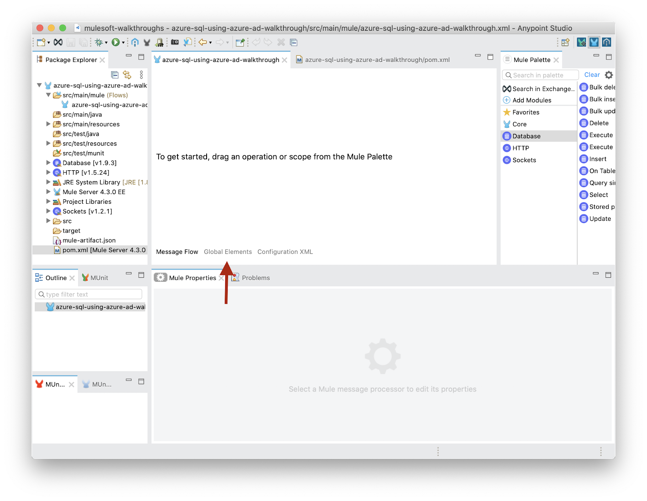Toggle Link with Editor in Package Explorer

click(127, 75)
